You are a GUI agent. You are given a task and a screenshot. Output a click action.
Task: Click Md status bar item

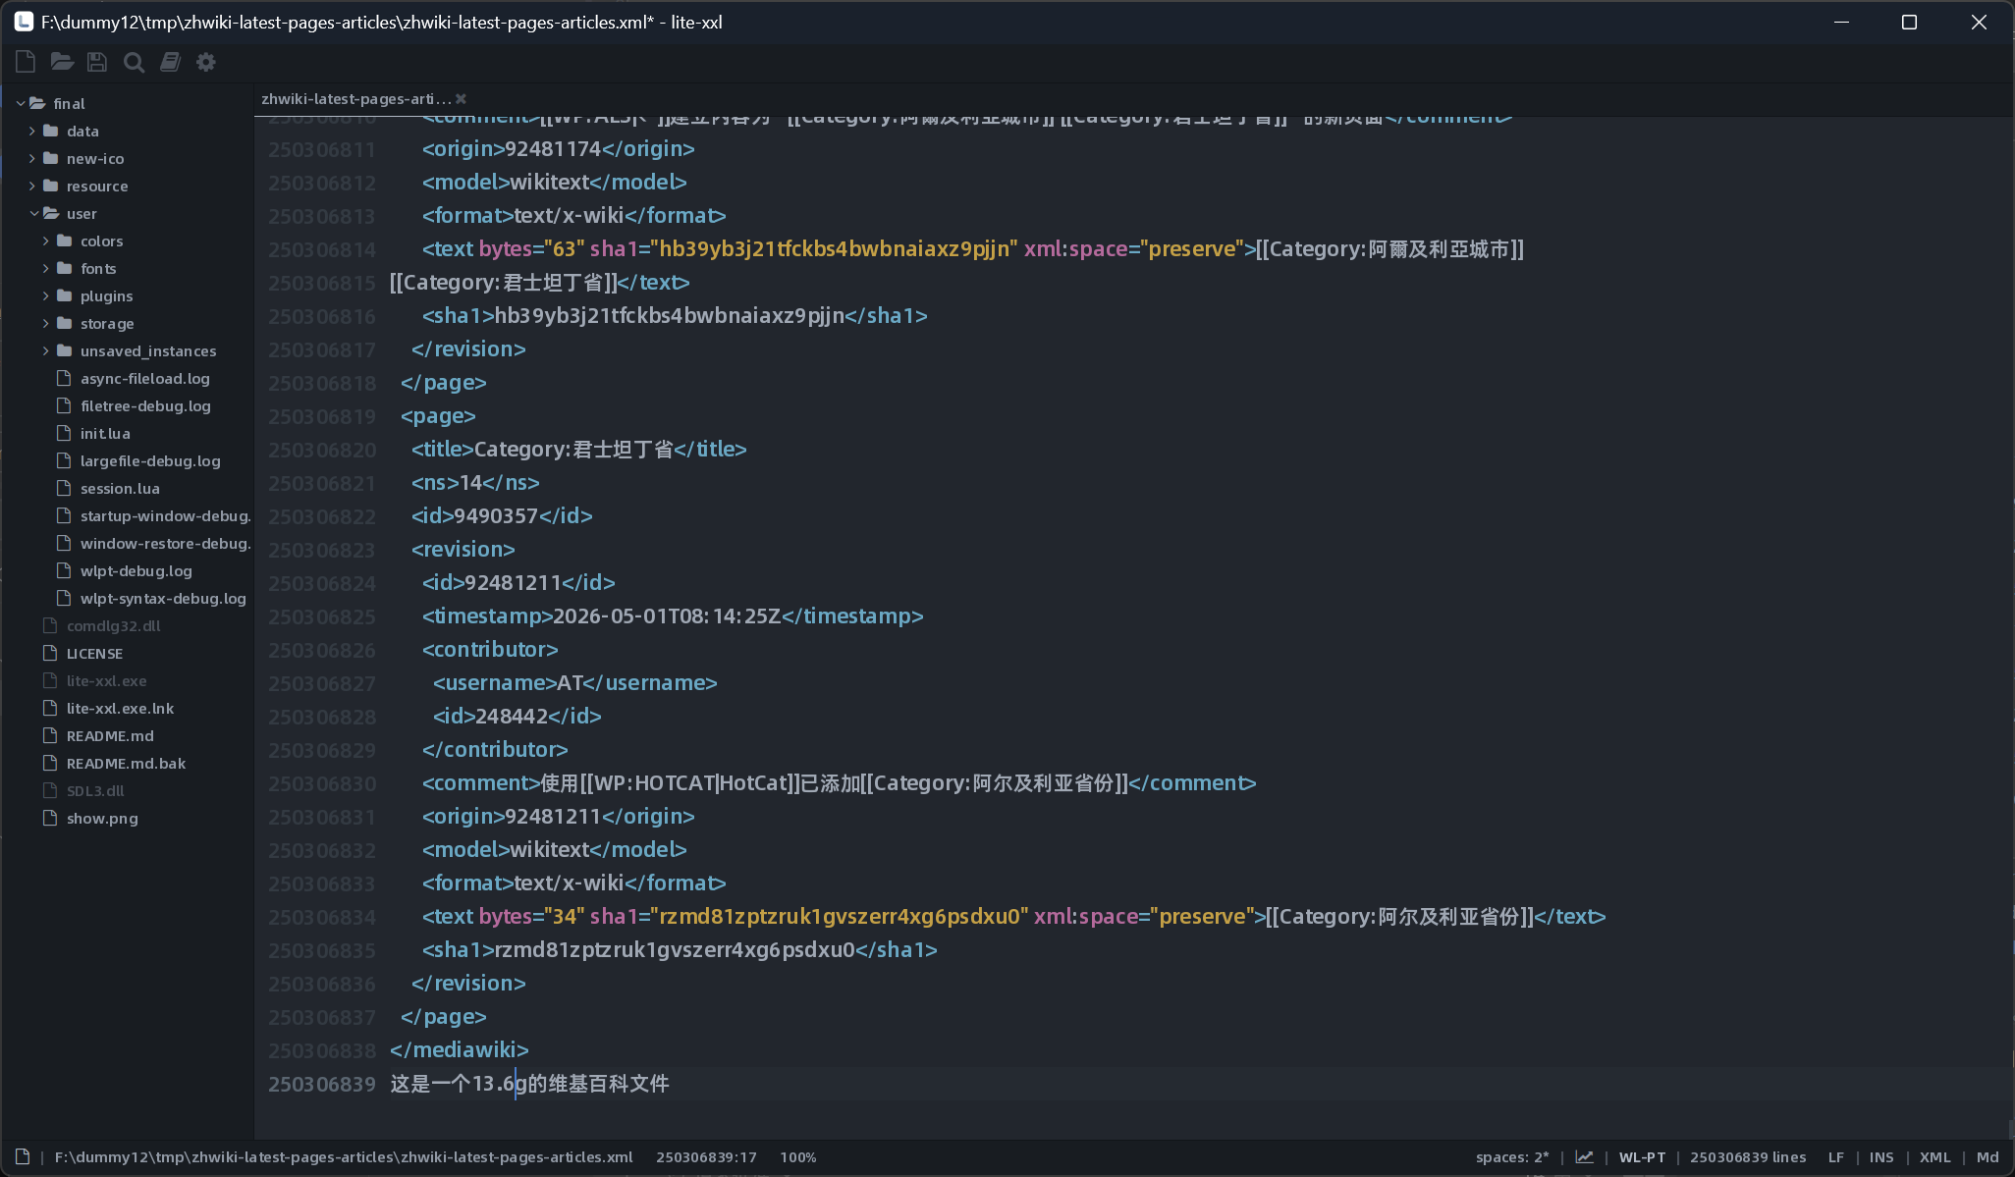tap(1988, 1157)
